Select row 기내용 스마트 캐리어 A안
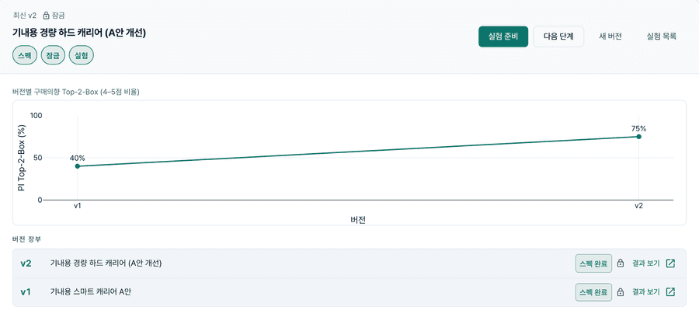This screenshot has width=699, height=314. (349, 292)
